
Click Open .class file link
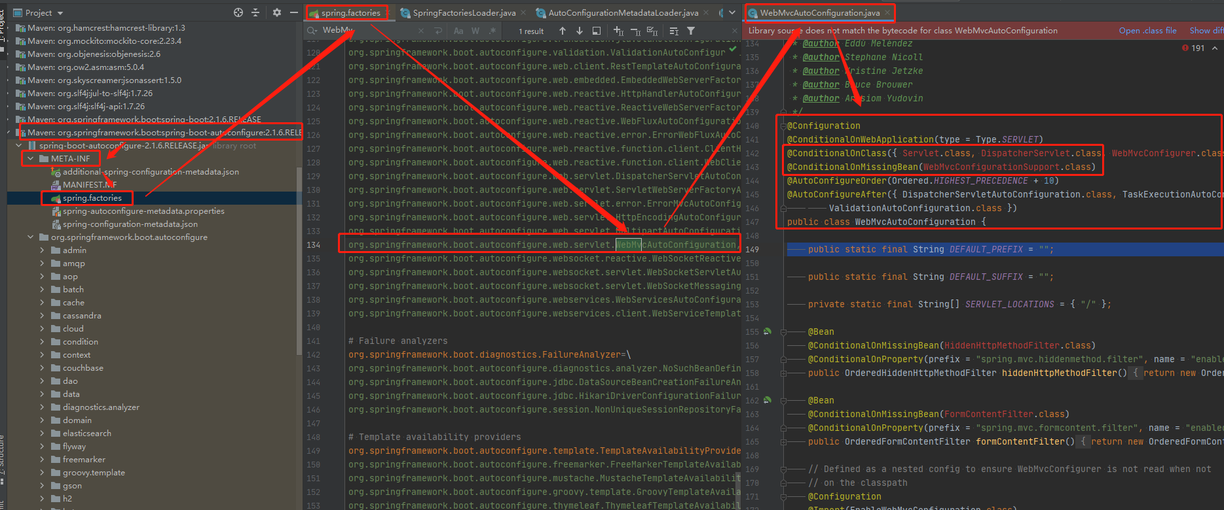[x=1147, y=31]
